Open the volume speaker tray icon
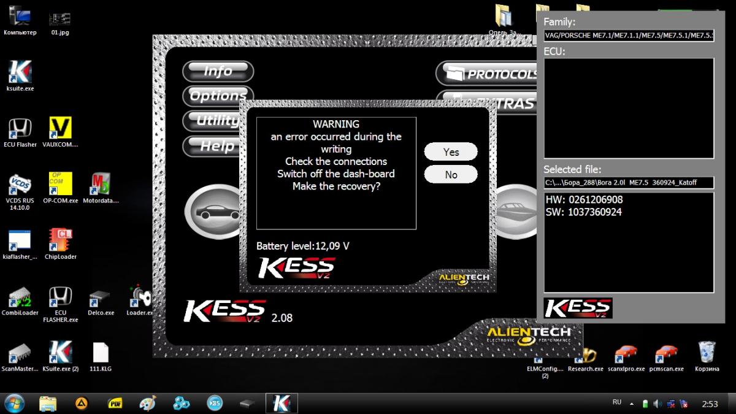Image resolution: width=736 pixels, height=414 pixels. (657, 404)
